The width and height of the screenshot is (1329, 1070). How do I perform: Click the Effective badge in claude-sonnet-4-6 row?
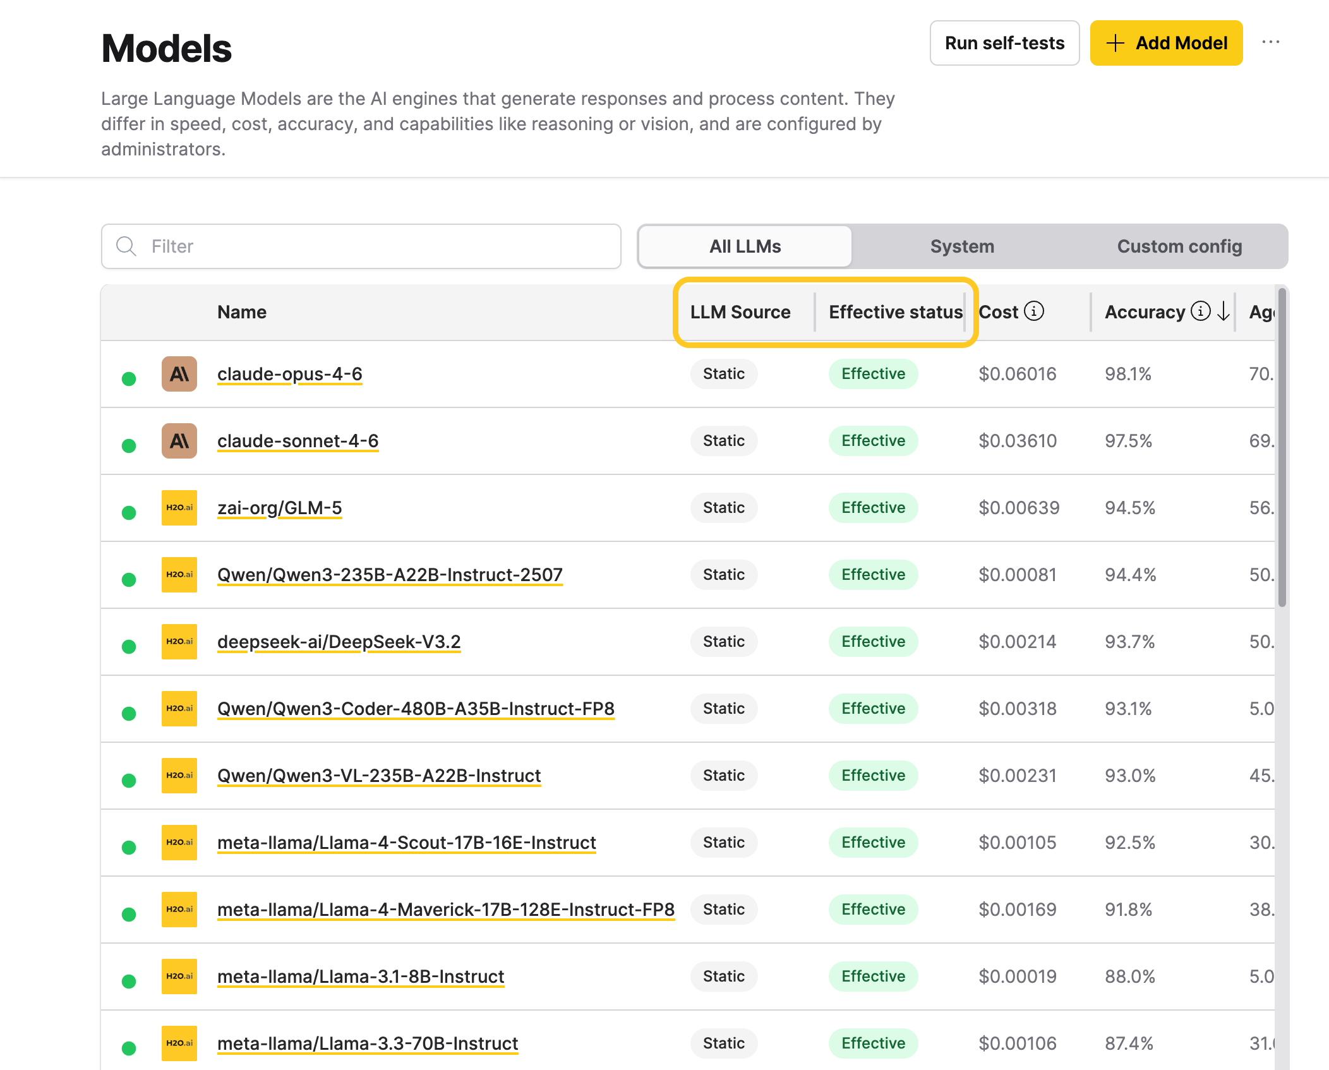(873, 441)
